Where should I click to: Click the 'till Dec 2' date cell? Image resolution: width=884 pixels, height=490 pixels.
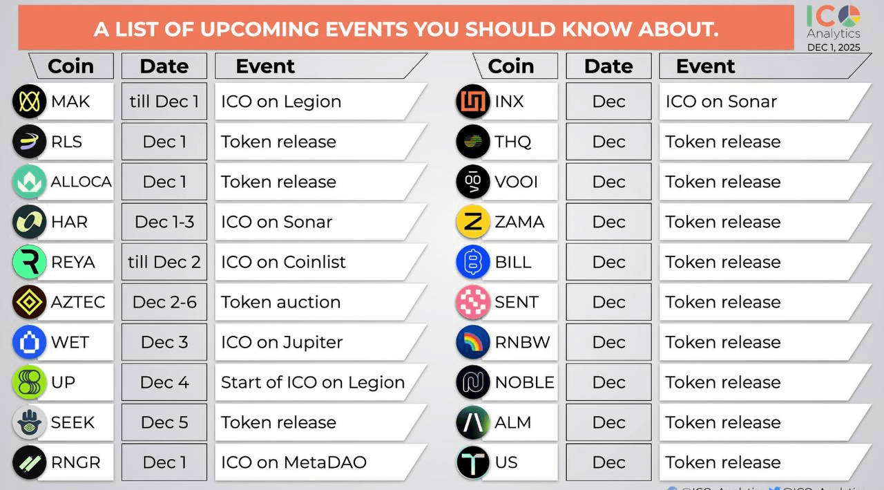click(164, 262)
